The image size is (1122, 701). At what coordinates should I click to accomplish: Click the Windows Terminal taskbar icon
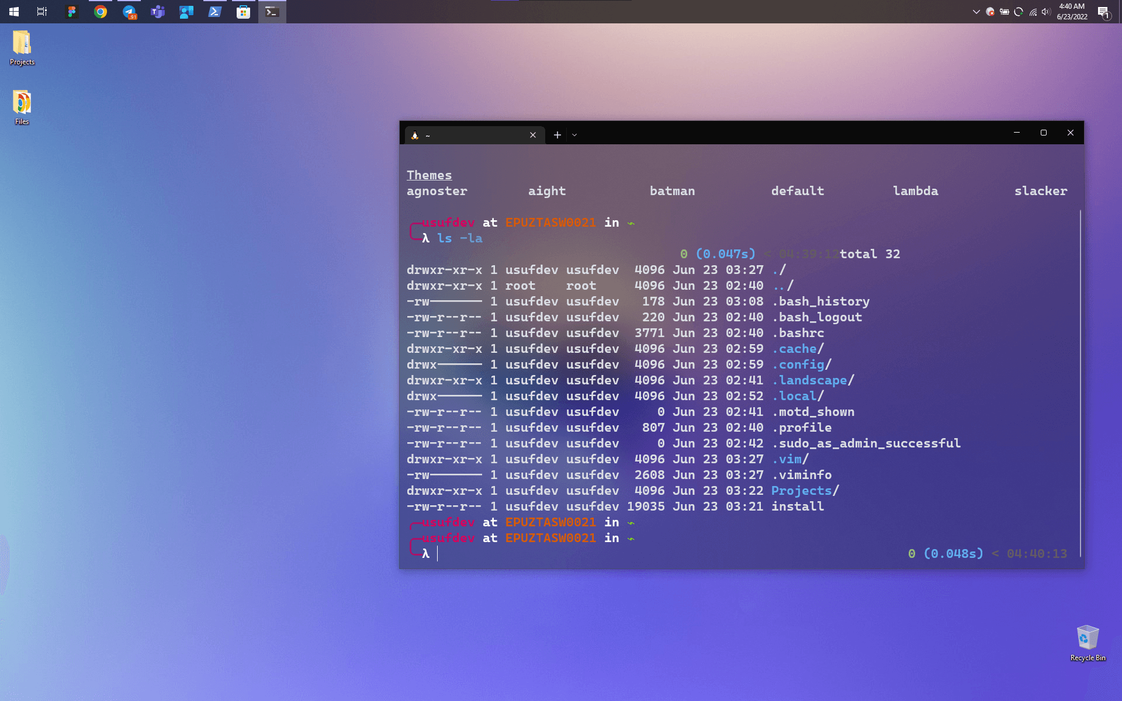(272, 12)
